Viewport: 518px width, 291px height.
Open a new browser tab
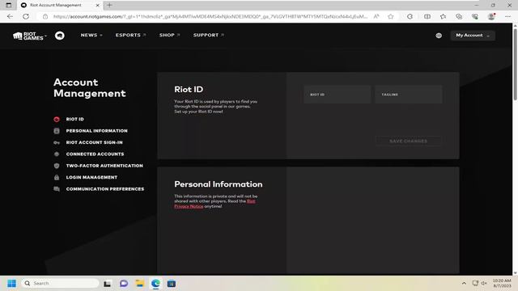[x=109, y=6]
